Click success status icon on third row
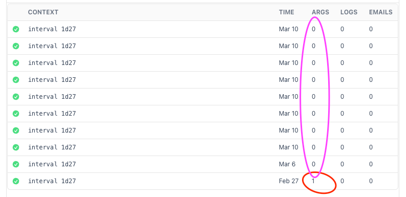The height and width of the screenshot is (197, 406). click(x=16, y=63)
